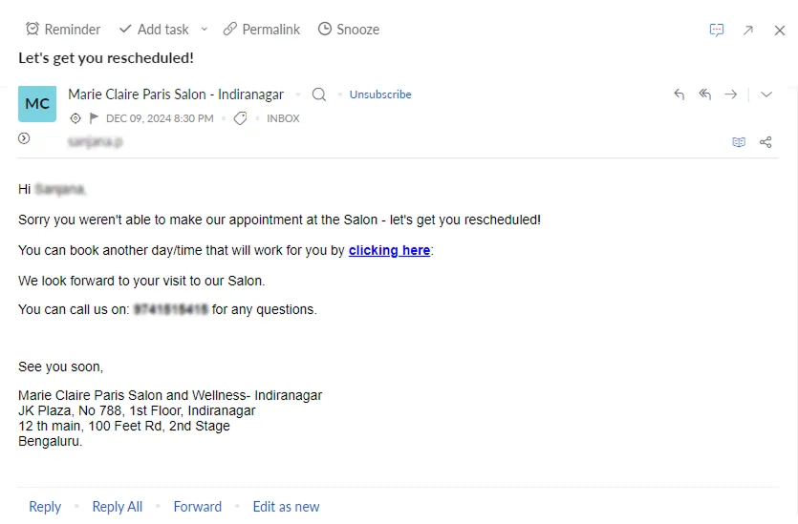This screenshot has width=798, height=524.
Task: Click the share icon
Action: click(x=766, y=142)
